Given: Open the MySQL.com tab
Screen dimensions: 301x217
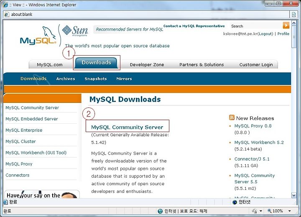Looking at the screenshot, I should tap(50, 64).
